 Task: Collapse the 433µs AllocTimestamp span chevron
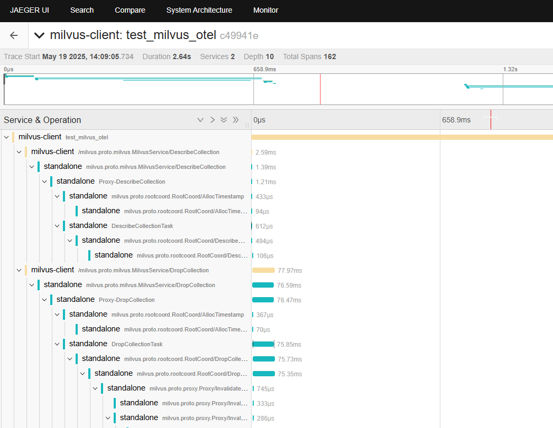click(x=57, y=196)
